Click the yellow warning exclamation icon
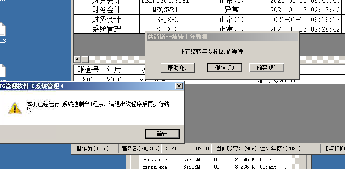Viewport: 345px width, 169px height. (15, 108)
